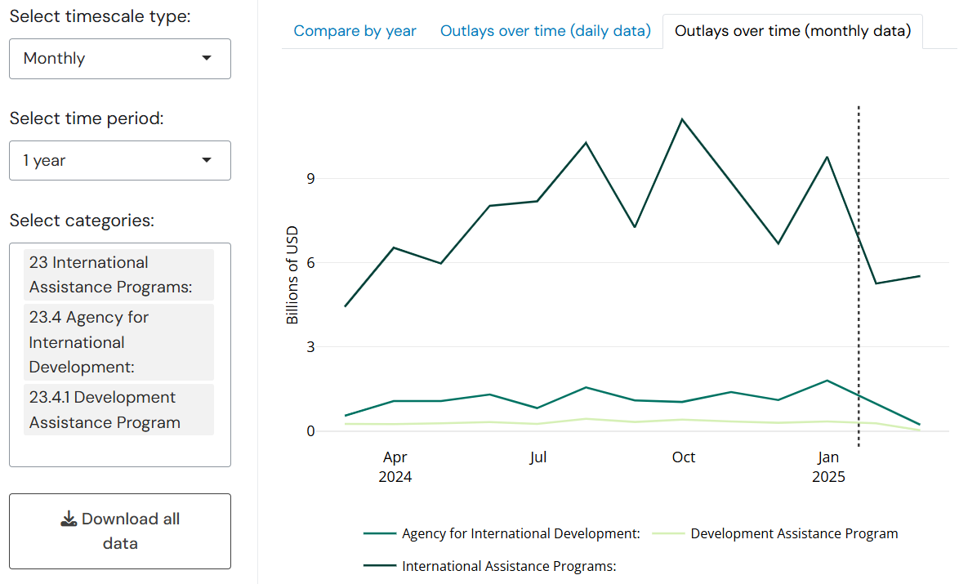The image size is (959, 584).
Task: Click the October peak on the chart line
Action: point(682,119)
